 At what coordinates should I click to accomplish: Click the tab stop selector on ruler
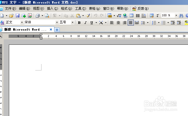1,36
